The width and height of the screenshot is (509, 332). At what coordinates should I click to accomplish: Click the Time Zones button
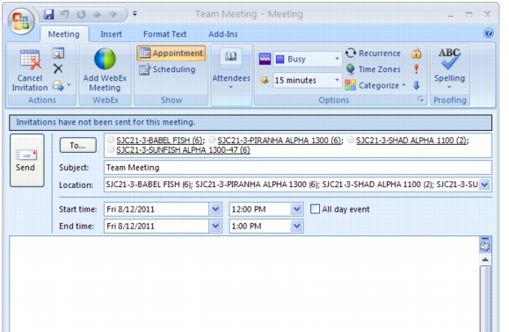point(373,69)
